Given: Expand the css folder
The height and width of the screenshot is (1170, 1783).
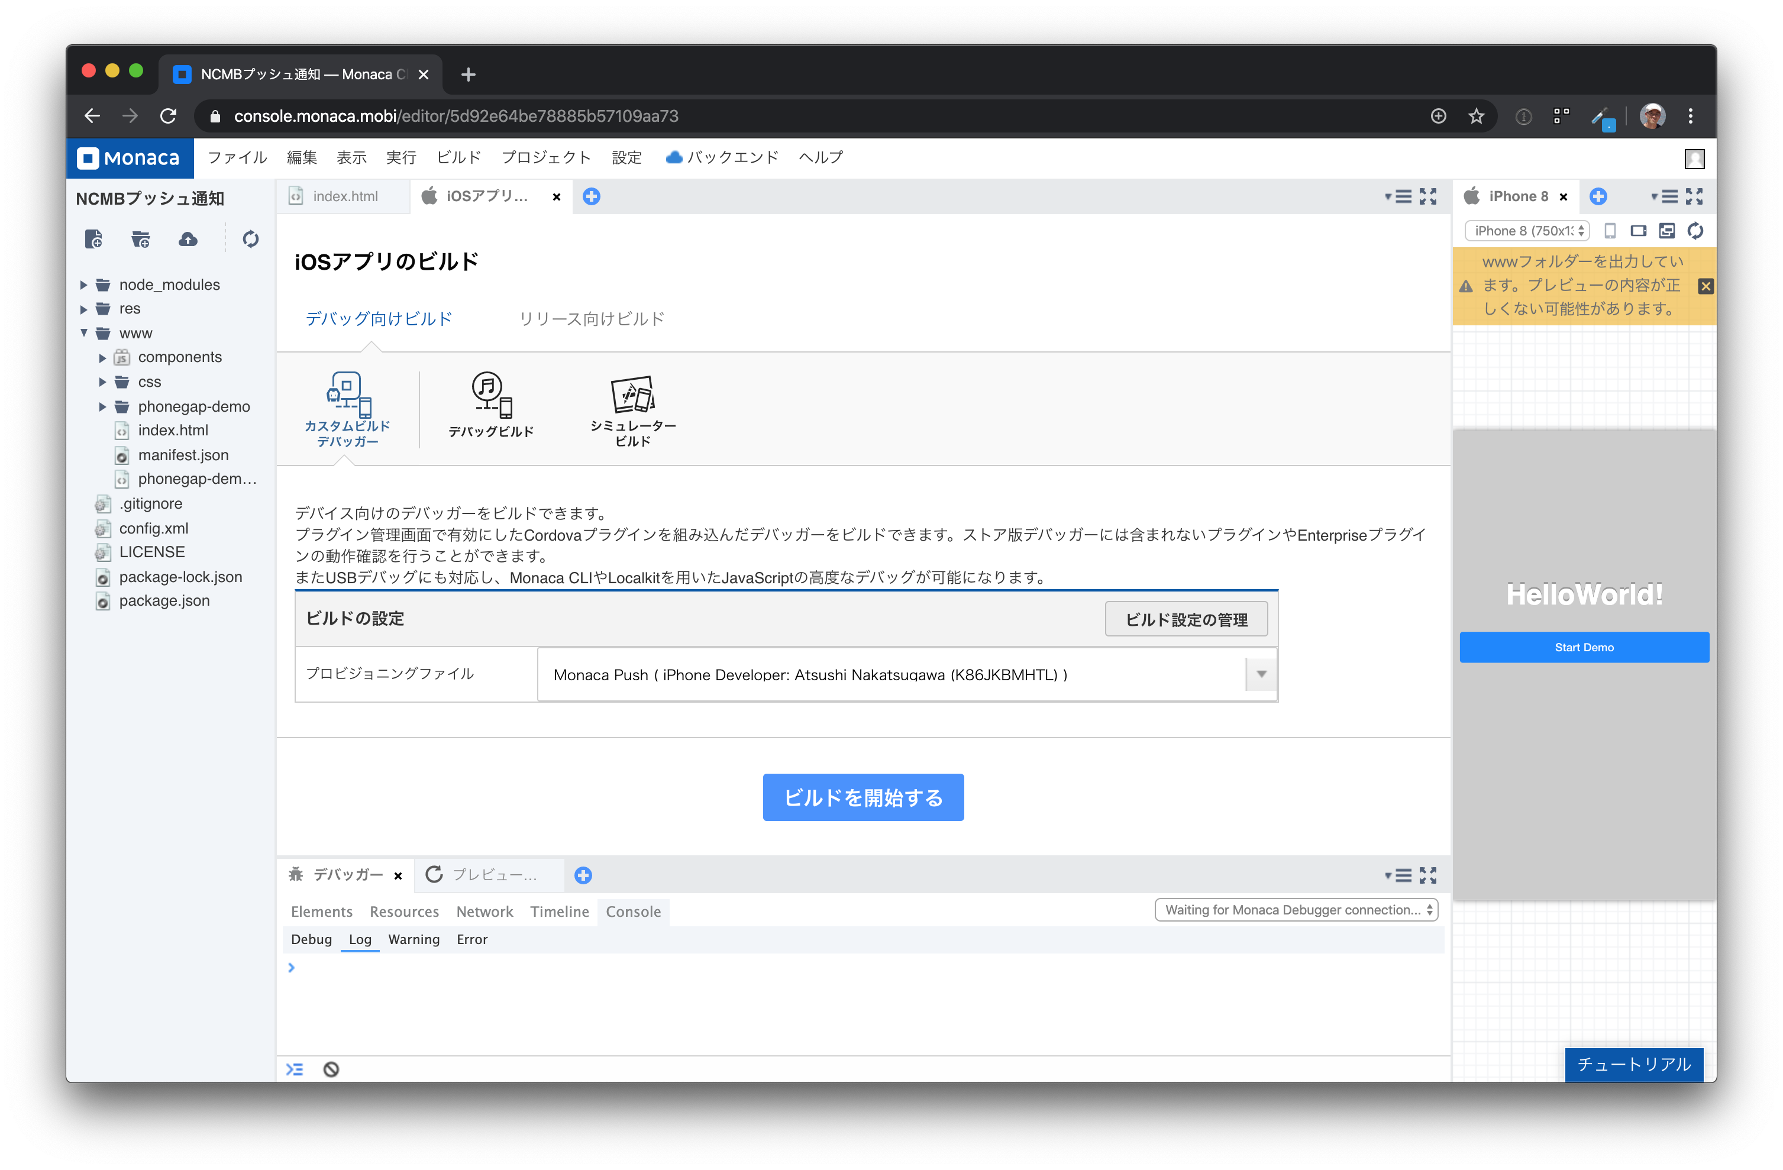Looking at the screenshot, I should [x=102, y=382].
